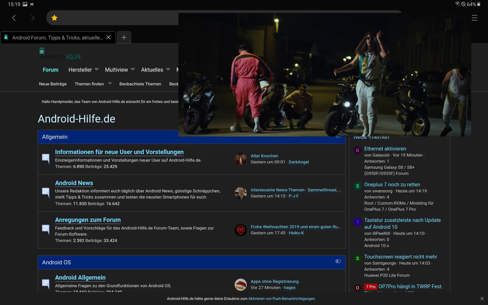Viewport: 488px width, 305px height.
Task: Dismiss the push notification banner
Action: [x=482, y=298]
